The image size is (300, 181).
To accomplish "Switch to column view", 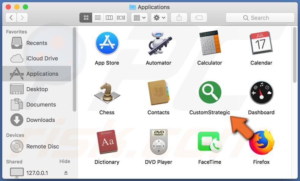I will [109, 18].
